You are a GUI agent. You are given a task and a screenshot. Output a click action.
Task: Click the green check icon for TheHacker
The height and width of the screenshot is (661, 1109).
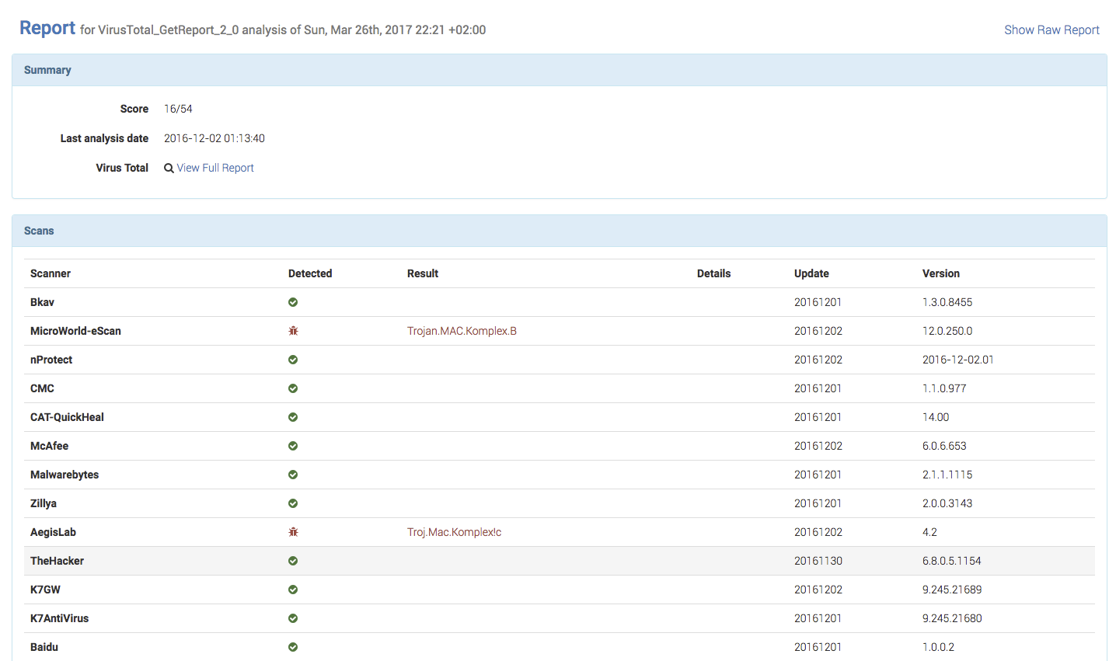tap(293, 561)
